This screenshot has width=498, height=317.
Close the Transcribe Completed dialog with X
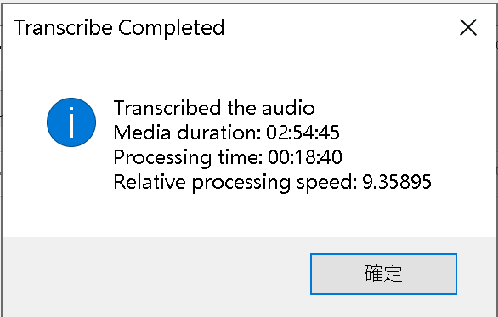(x=468, y=27)
